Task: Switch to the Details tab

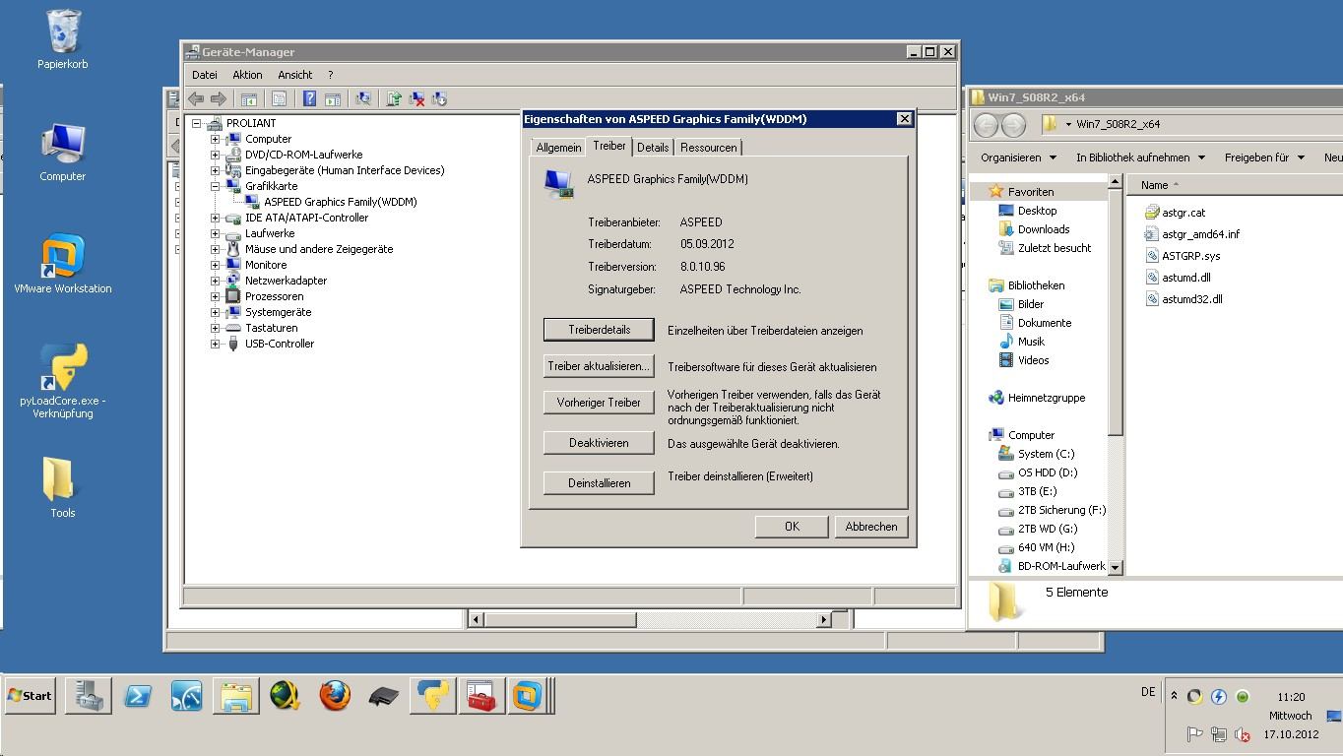Action: coord(653,148)
